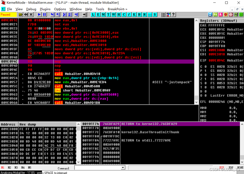The image size is (244, 174).
Task: Click the hex dump scrollbar up arrow
Action: [x=78, y=124]
